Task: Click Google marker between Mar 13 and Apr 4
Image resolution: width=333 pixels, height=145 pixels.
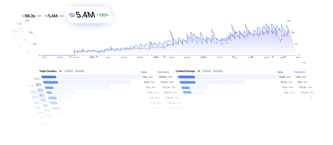Action: pos(164,56)
